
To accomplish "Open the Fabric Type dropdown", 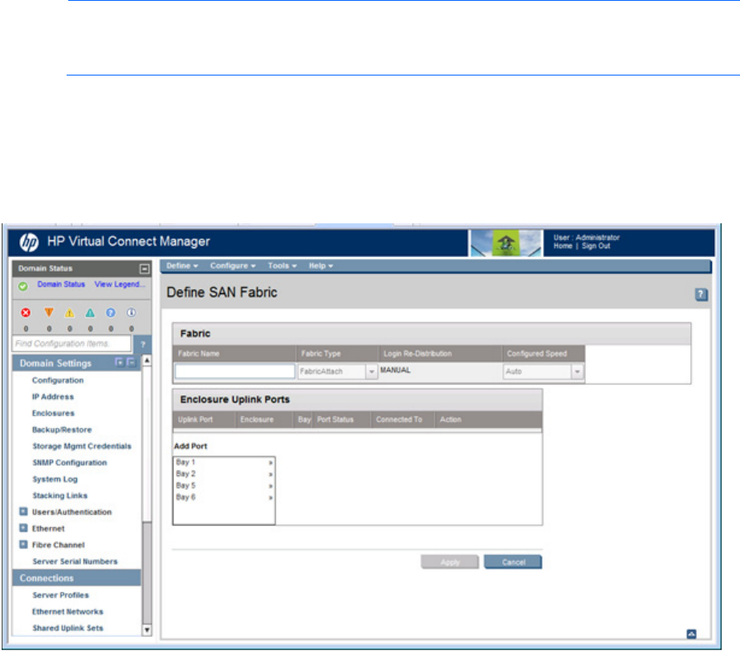I will click(372, 372).
